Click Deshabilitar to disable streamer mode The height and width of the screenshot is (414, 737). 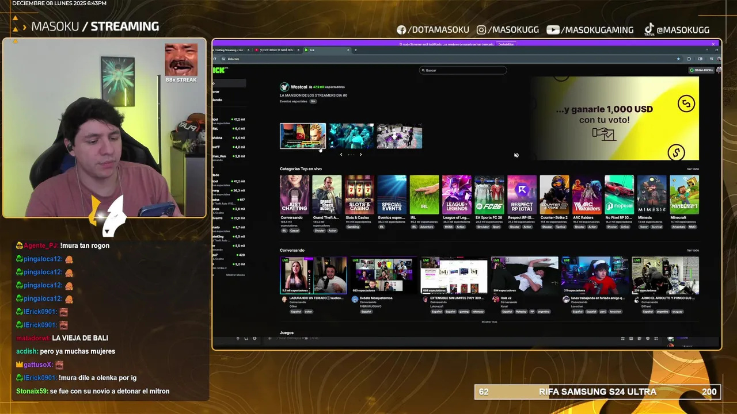click(506, 44)
